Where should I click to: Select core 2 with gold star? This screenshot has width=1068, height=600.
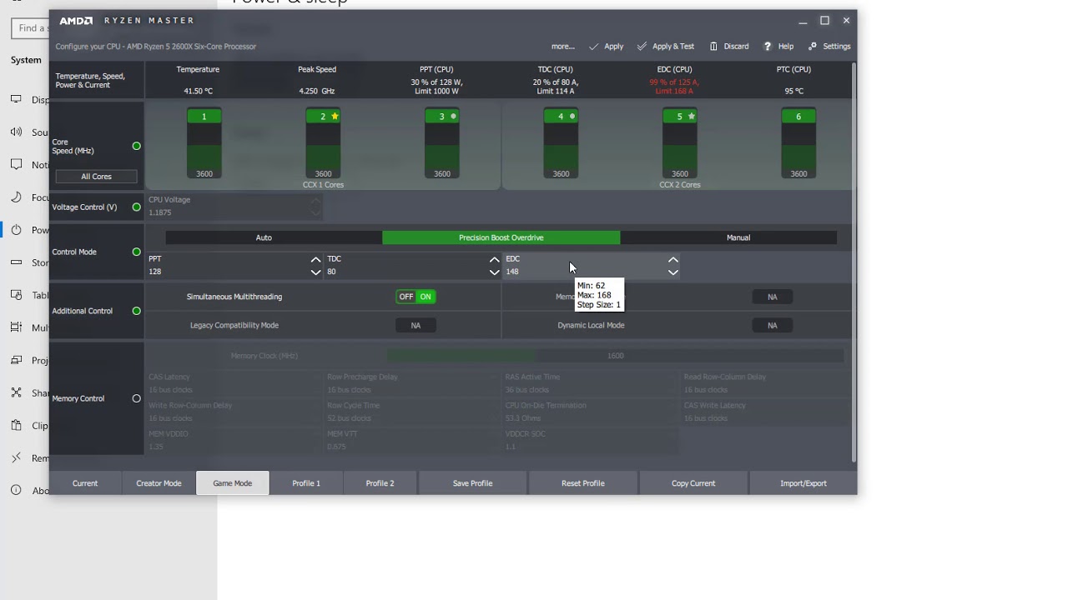click(323, 143)
